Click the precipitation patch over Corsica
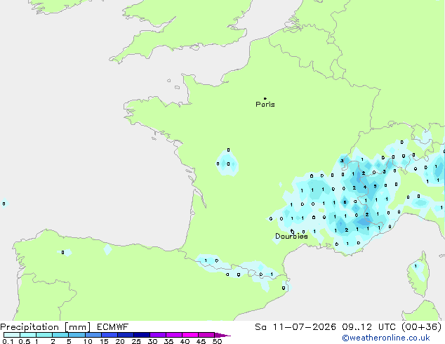This screenshot has height=344, width=445. [418, 270]
